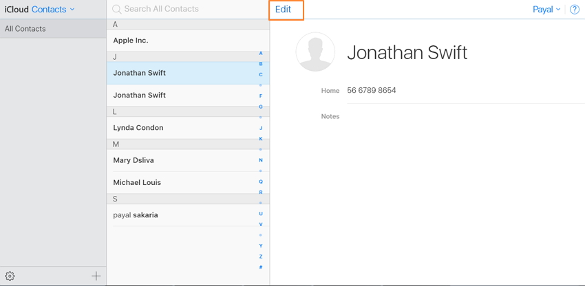Select payal sakaria contact
The width and height of the screenshot is (585, 286).
point(136,215)
